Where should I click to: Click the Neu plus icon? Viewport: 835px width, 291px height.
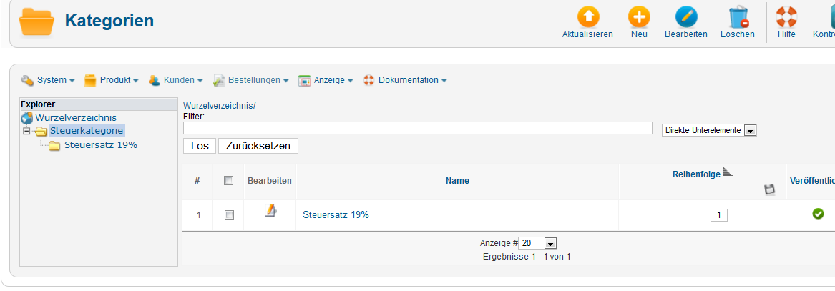point(639,17)
